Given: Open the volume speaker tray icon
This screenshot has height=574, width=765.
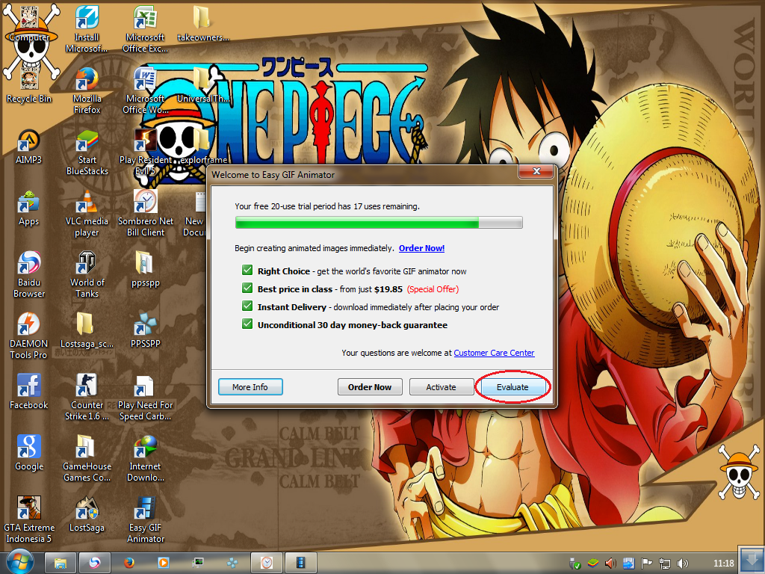Looking at the screenshot, I should point(683,564).
